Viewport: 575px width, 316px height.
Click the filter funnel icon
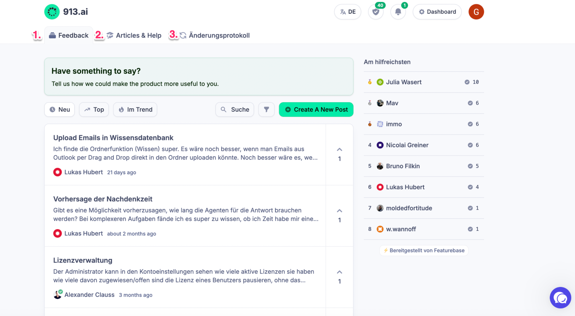(266, 109)
